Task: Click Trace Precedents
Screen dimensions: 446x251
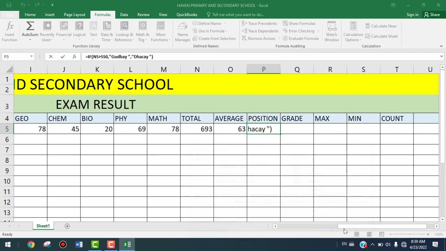Action: (x=259, y=23)
